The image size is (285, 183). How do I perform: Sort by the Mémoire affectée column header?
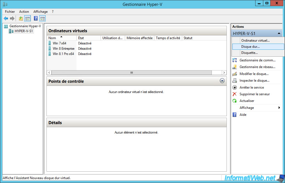coord(140,38)
